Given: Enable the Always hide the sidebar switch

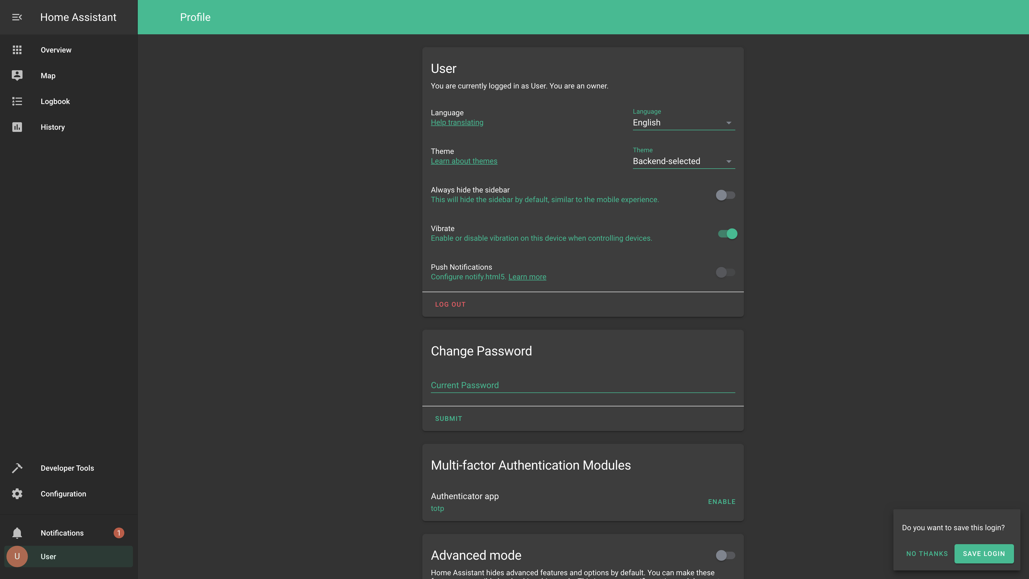Looking at the screenshot, I should (x=725, y=195).
